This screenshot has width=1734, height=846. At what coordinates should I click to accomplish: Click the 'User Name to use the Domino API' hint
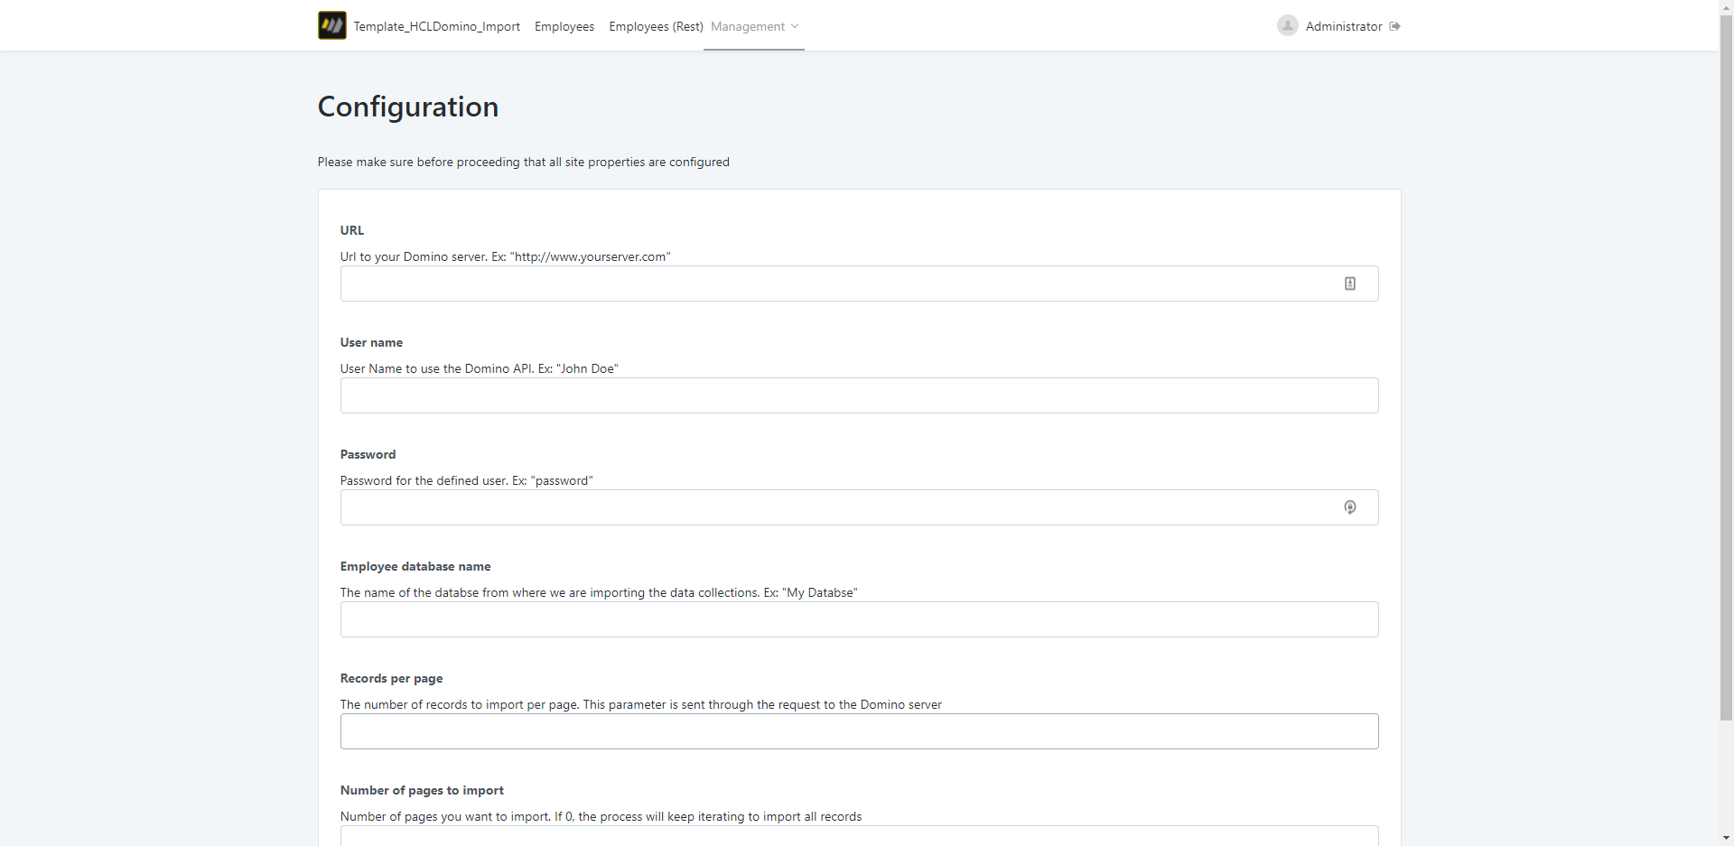click(x=480, y=368)
